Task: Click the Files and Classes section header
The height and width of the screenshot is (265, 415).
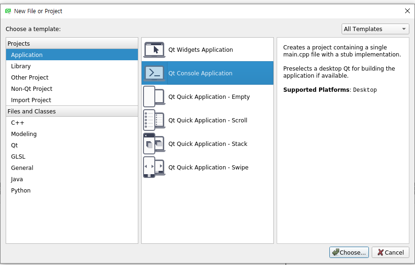Action: [x=72, y=112]
